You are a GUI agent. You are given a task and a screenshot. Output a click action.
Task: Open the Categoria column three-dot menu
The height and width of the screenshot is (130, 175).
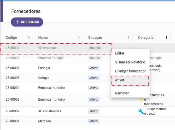click(166, 38)
